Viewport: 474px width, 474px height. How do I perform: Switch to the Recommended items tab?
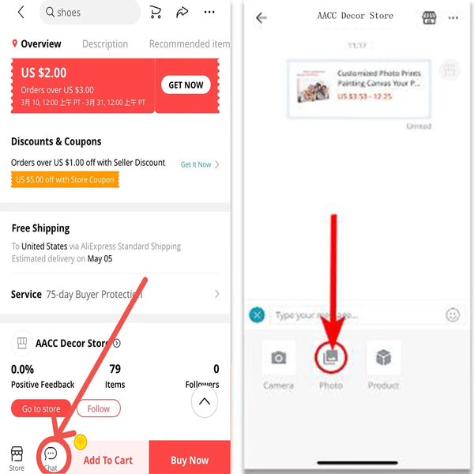(190, 44)
